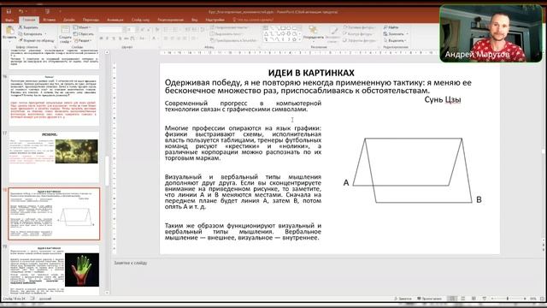Click the Save icon in quick access toolbar

(x=9, y=11)
